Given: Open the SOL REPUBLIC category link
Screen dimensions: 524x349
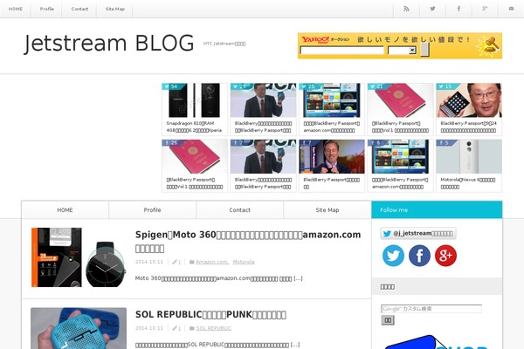Looking at the screenshot, I should point(214,328).
